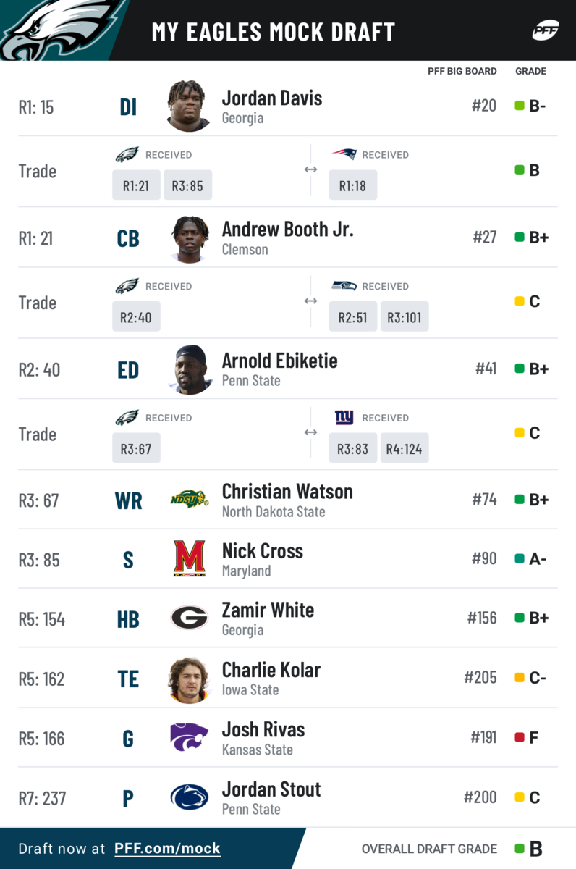
Task: Click Charlie Kolar's player headshot
Action: click(x=189, y=679)
